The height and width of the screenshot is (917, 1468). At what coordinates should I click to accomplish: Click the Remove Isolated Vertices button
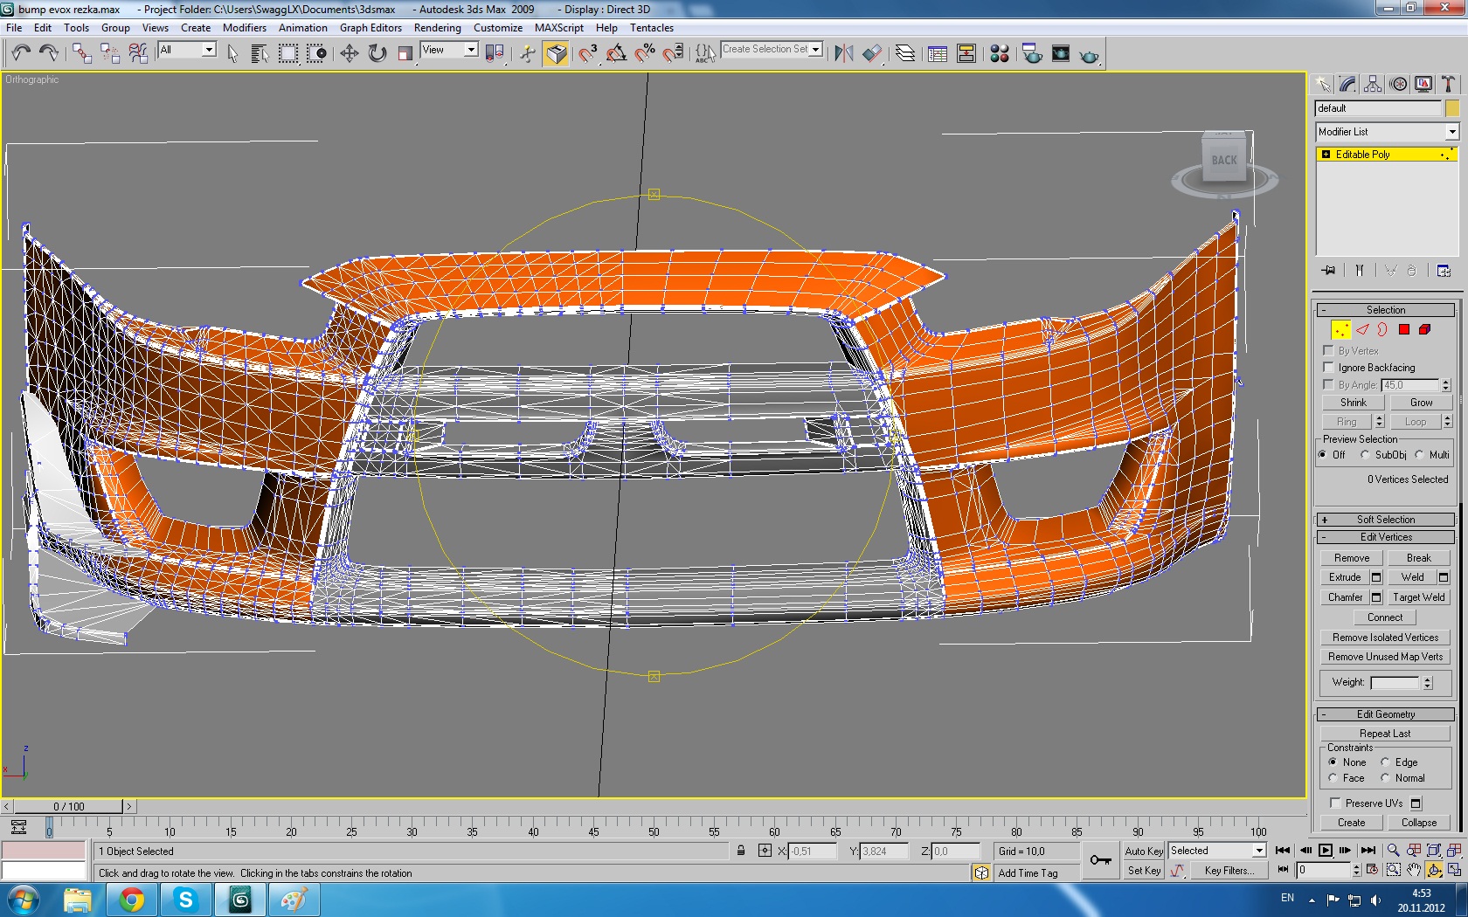[1385, 638]
